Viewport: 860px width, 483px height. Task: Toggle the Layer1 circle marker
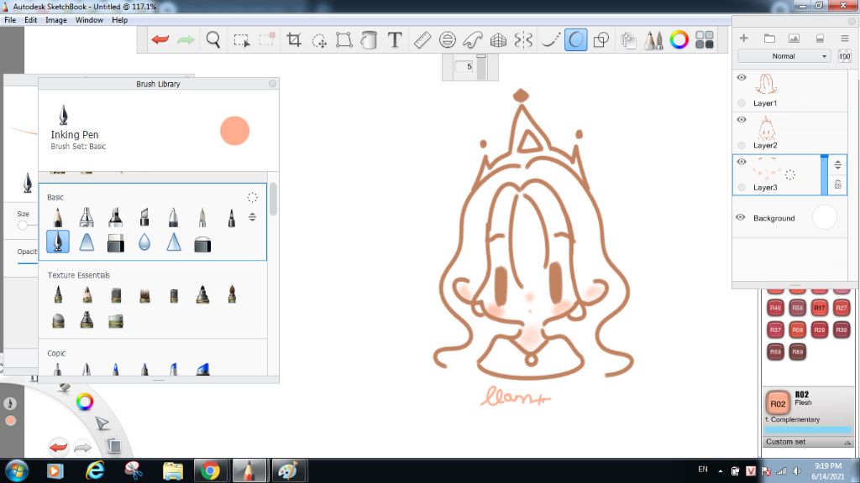click(x=742, y=103)
